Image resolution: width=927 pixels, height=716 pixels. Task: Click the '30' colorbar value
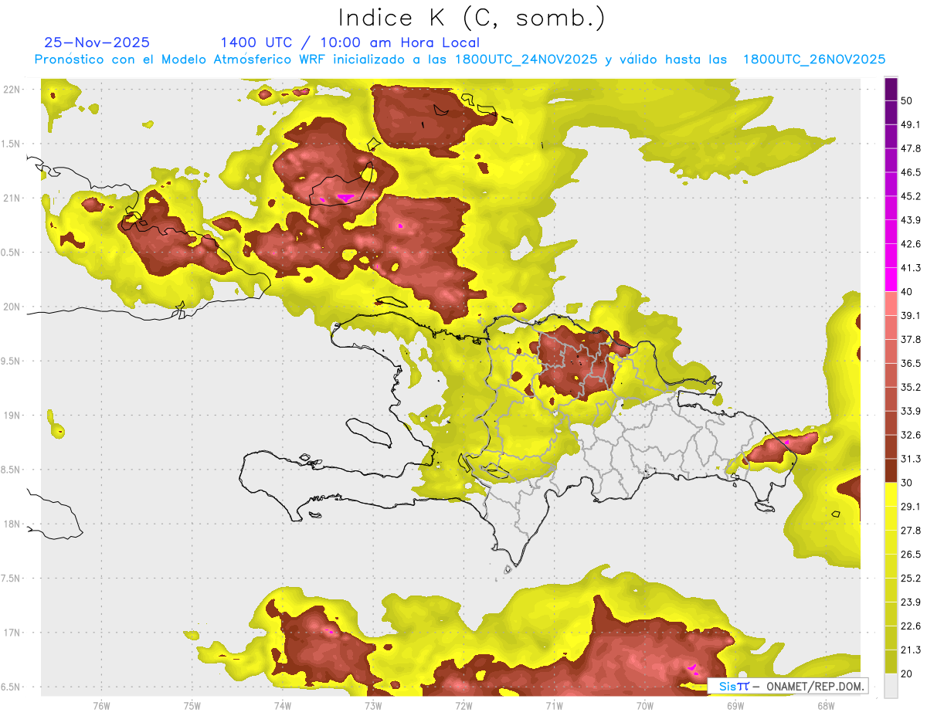(x=907, y=483)
